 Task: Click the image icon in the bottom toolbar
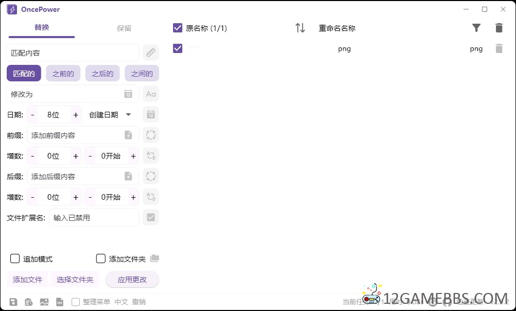point(44,302)
